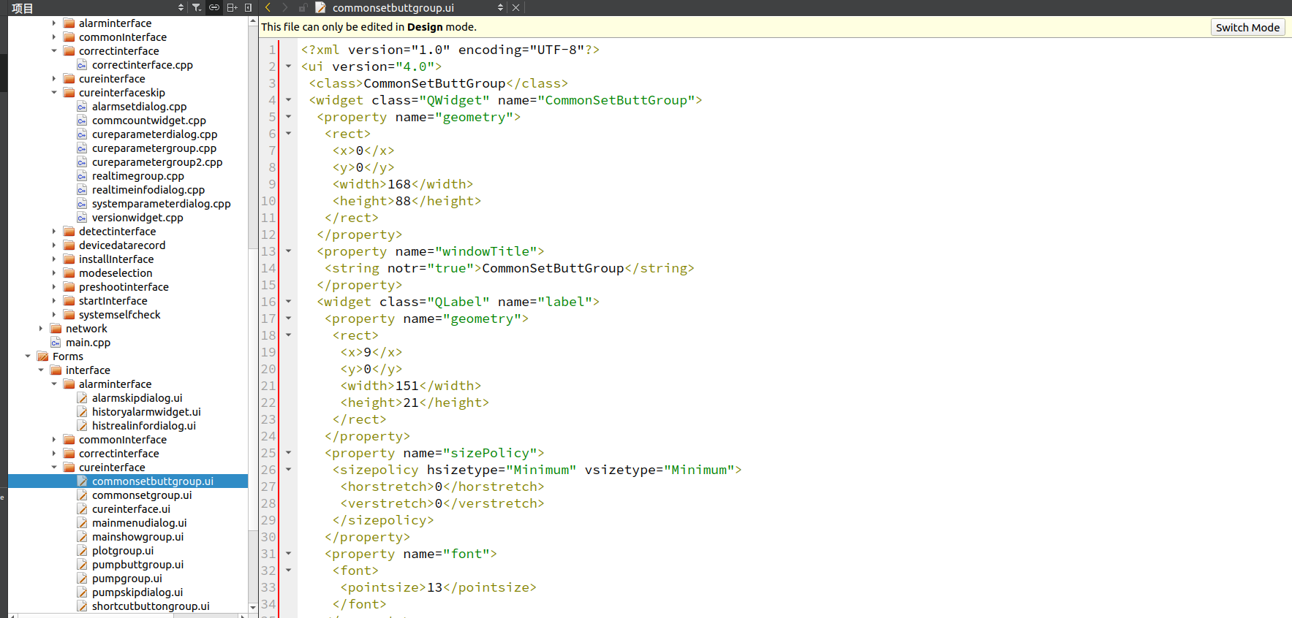Click the devicedatarecord folder
This screenshot has height=618, width=1292.
pos(122,245)
